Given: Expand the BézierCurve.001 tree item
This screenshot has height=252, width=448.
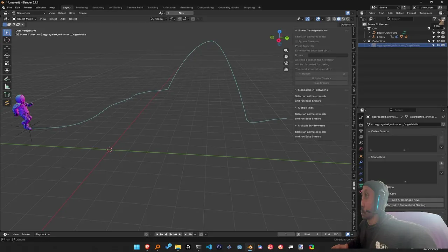Looking at the screenshot, I should [x=369, y=33].
